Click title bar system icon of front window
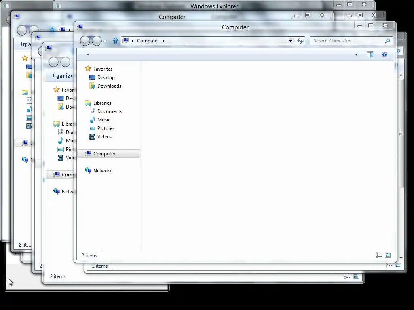Screen dimensions: 414x310 pos(80,27)
